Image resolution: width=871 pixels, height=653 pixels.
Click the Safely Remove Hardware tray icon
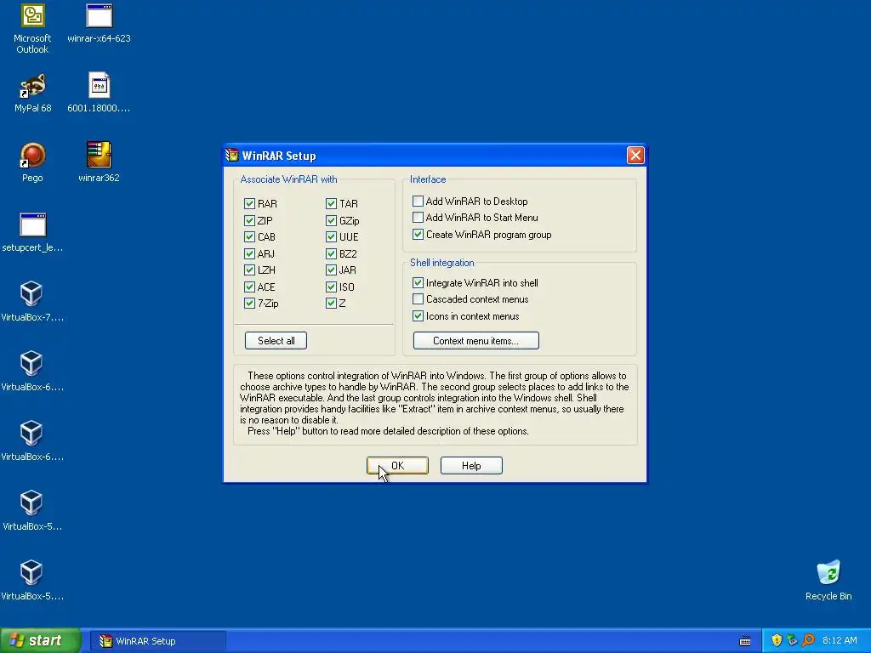coord(792,640)
